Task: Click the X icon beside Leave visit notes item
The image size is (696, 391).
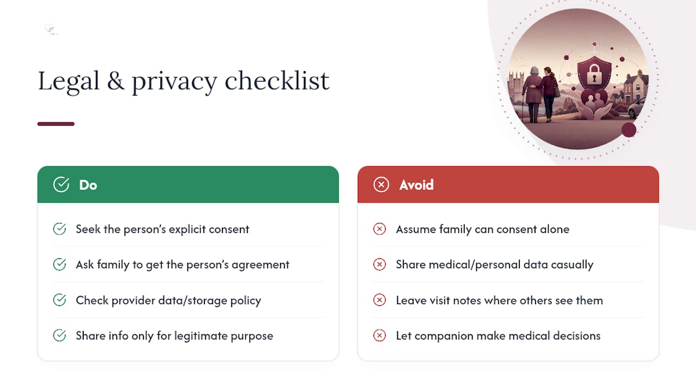Action: tap(380, 300)
